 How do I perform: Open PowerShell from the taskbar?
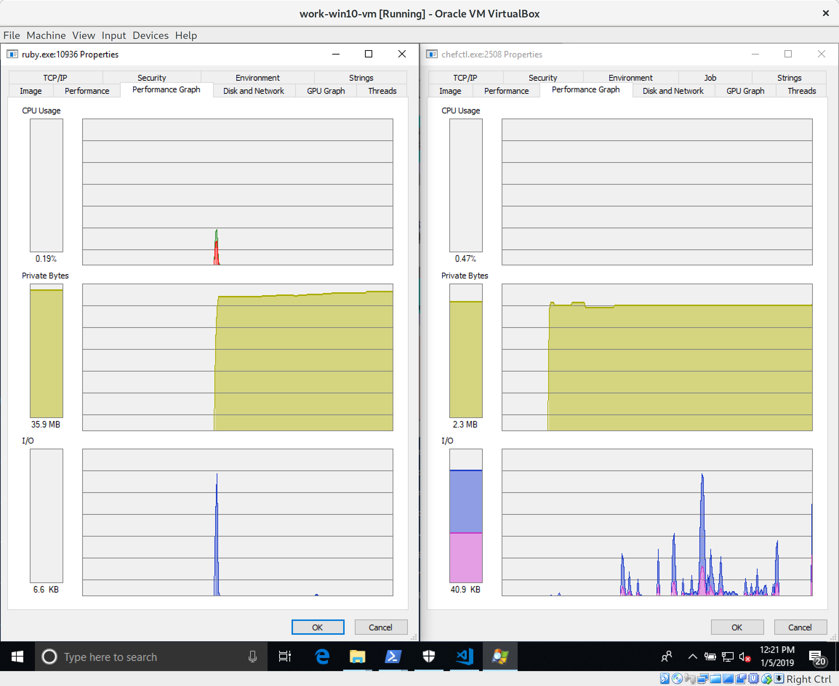coord(393,656)
